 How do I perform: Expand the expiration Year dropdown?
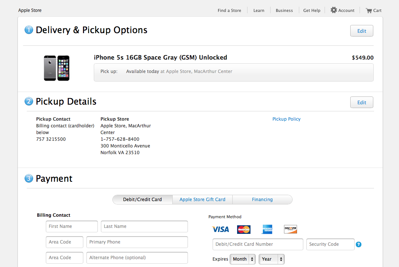point(271,259)
